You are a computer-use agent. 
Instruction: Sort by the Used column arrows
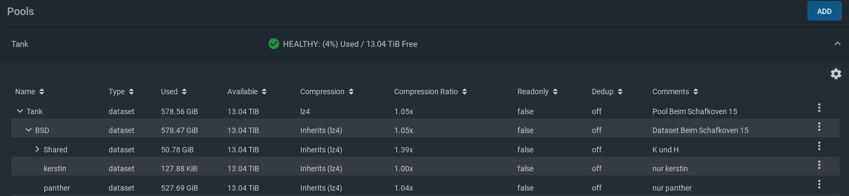coord(184,92)
